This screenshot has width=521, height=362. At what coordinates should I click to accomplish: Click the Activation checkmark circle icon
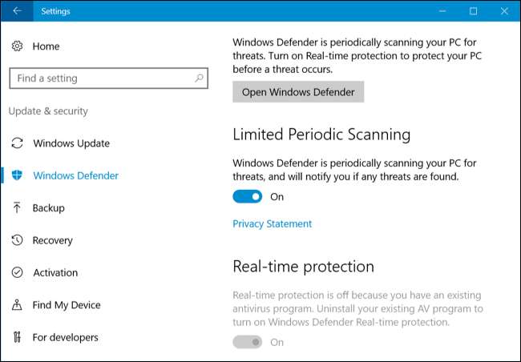click(17, 272)
